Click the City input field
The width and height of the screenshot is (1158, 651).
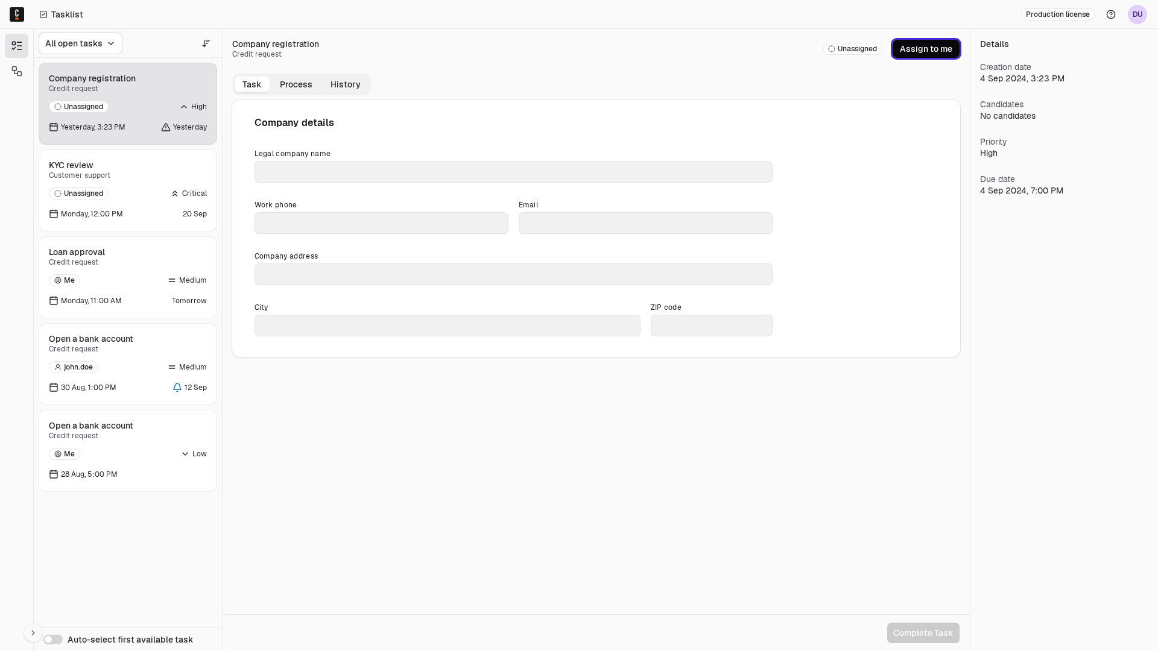[448, 325]
